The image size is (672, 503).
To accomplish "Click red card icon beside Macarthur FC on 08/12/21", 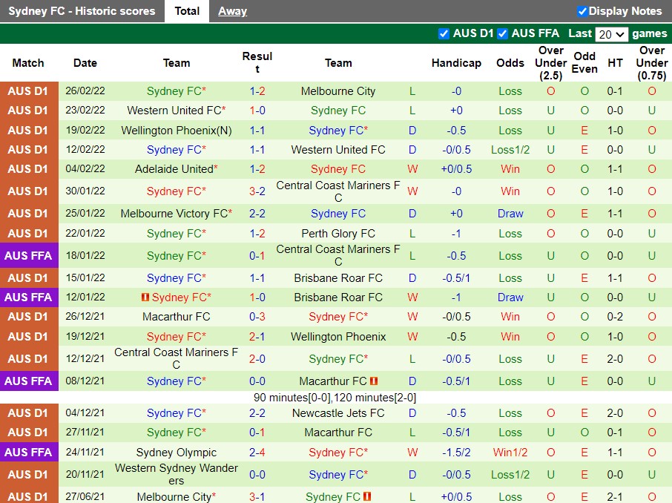I will coord(374,381).
